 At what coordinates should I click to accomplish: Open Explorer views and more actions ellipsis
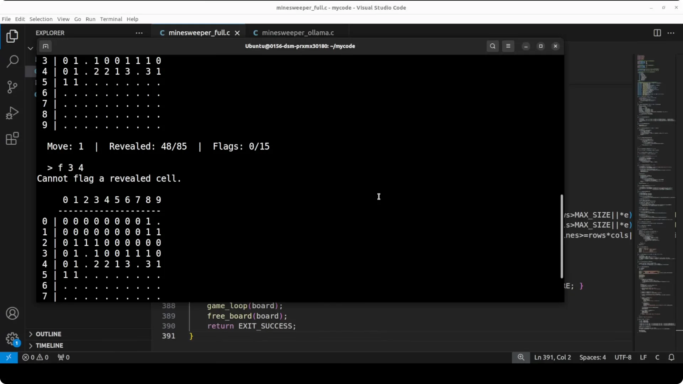(x=139, y=33)
